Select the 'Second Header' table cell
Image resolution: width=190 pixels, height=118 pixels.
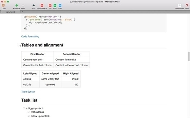tap(72, 54)
